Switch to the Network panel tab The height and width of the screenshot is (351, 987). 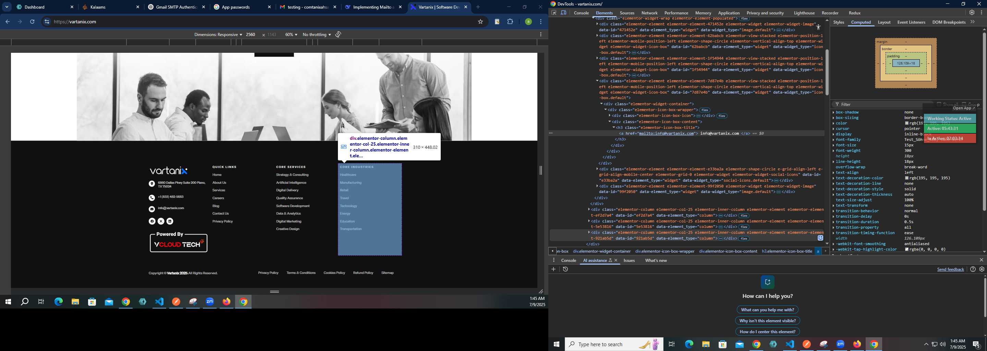click(x=649, y=13)
